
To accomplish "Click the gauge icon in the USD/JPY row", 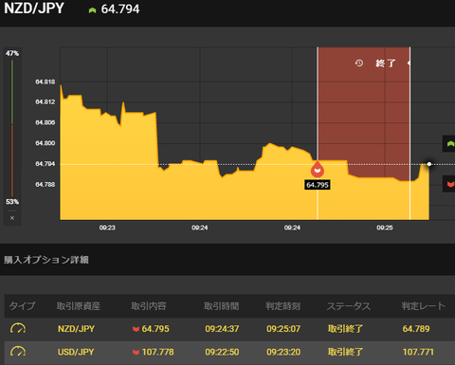I will pyautogui.click(x=18, y=352).
